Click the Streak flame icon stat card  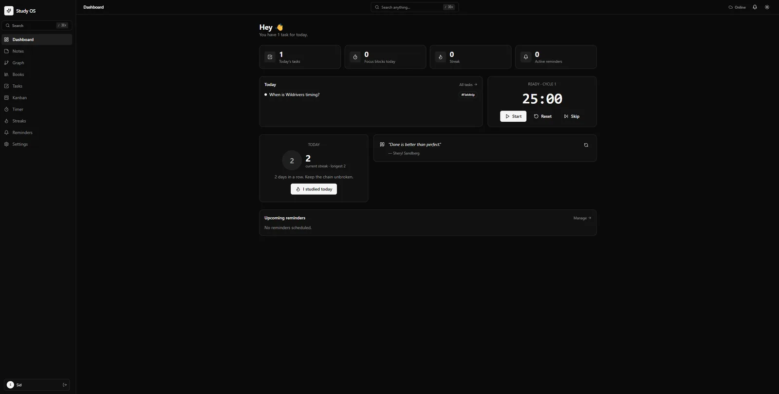pyautogui.click(x=440, y=57)
